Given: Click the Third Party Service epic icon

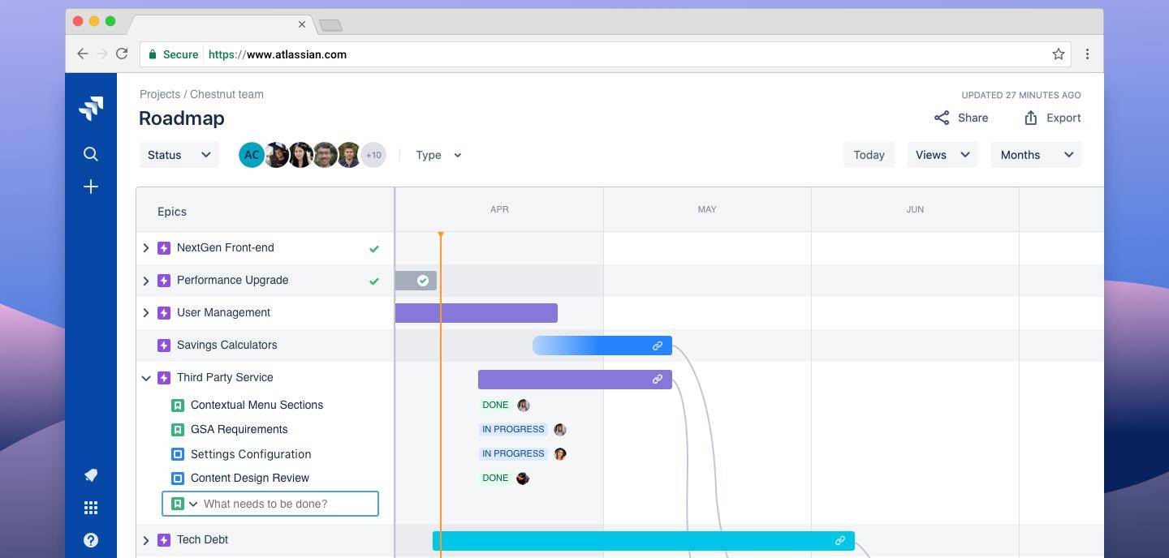Looking at the screenshot, I should pos(164,378).
